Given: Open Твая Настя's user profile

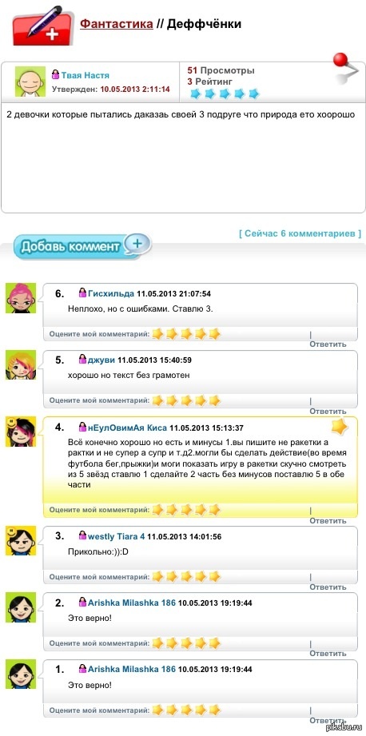Looking at the screenshot, I should 85,75.
